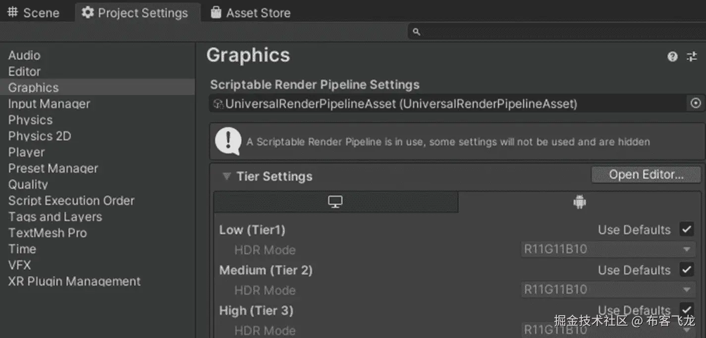
Task: Select the Android platform tab
Action: tap(579, 202)
